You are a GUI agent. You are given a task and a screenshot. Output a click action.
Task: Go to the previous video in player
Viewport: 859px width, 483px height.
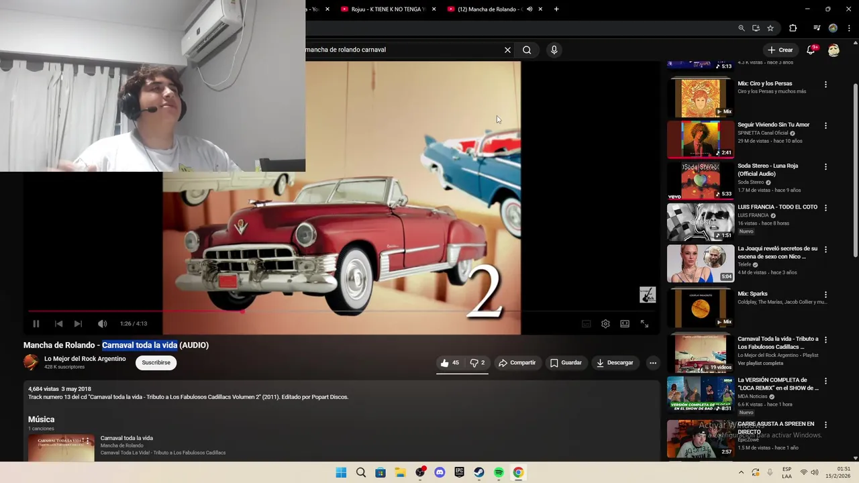tap(58, 323)
